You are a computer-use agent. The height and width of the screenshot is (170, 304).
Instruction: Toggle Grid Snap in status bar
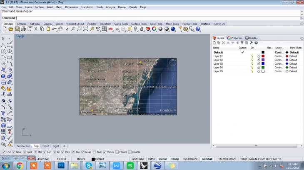click(x=137, y=159)
